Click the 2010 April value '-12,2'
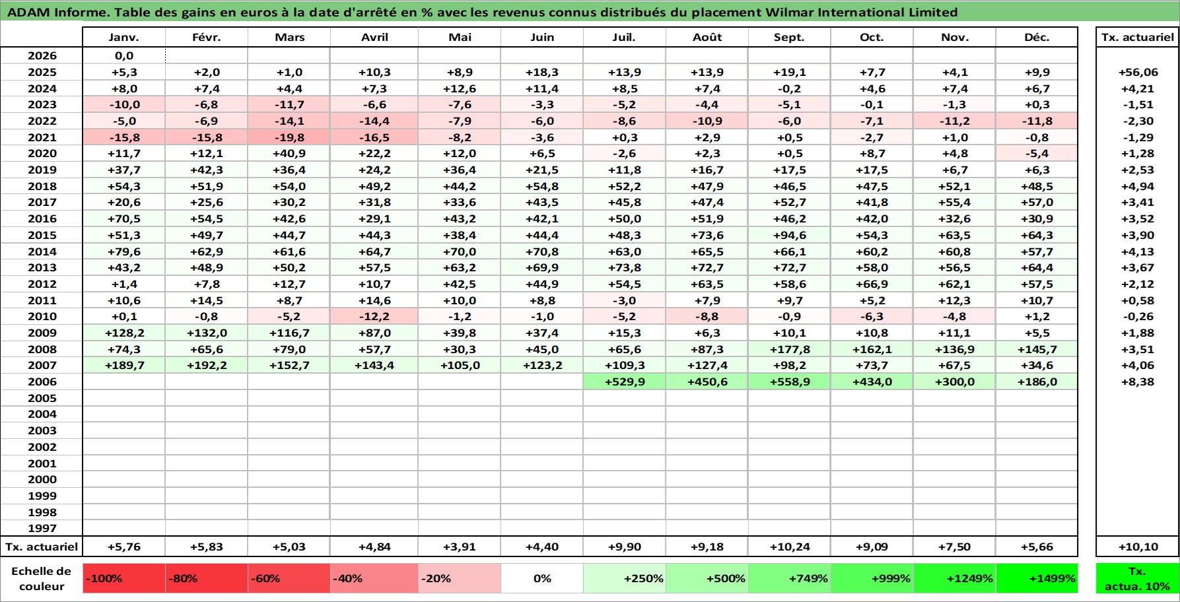The width and height of the screenshot is (1180, 602). 374,316
